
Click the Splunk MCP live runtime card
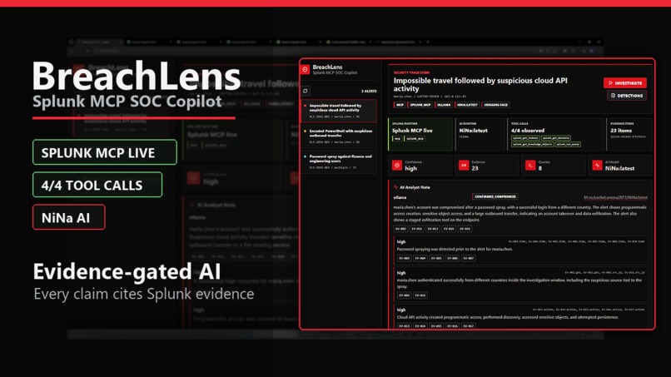point(420,134)
